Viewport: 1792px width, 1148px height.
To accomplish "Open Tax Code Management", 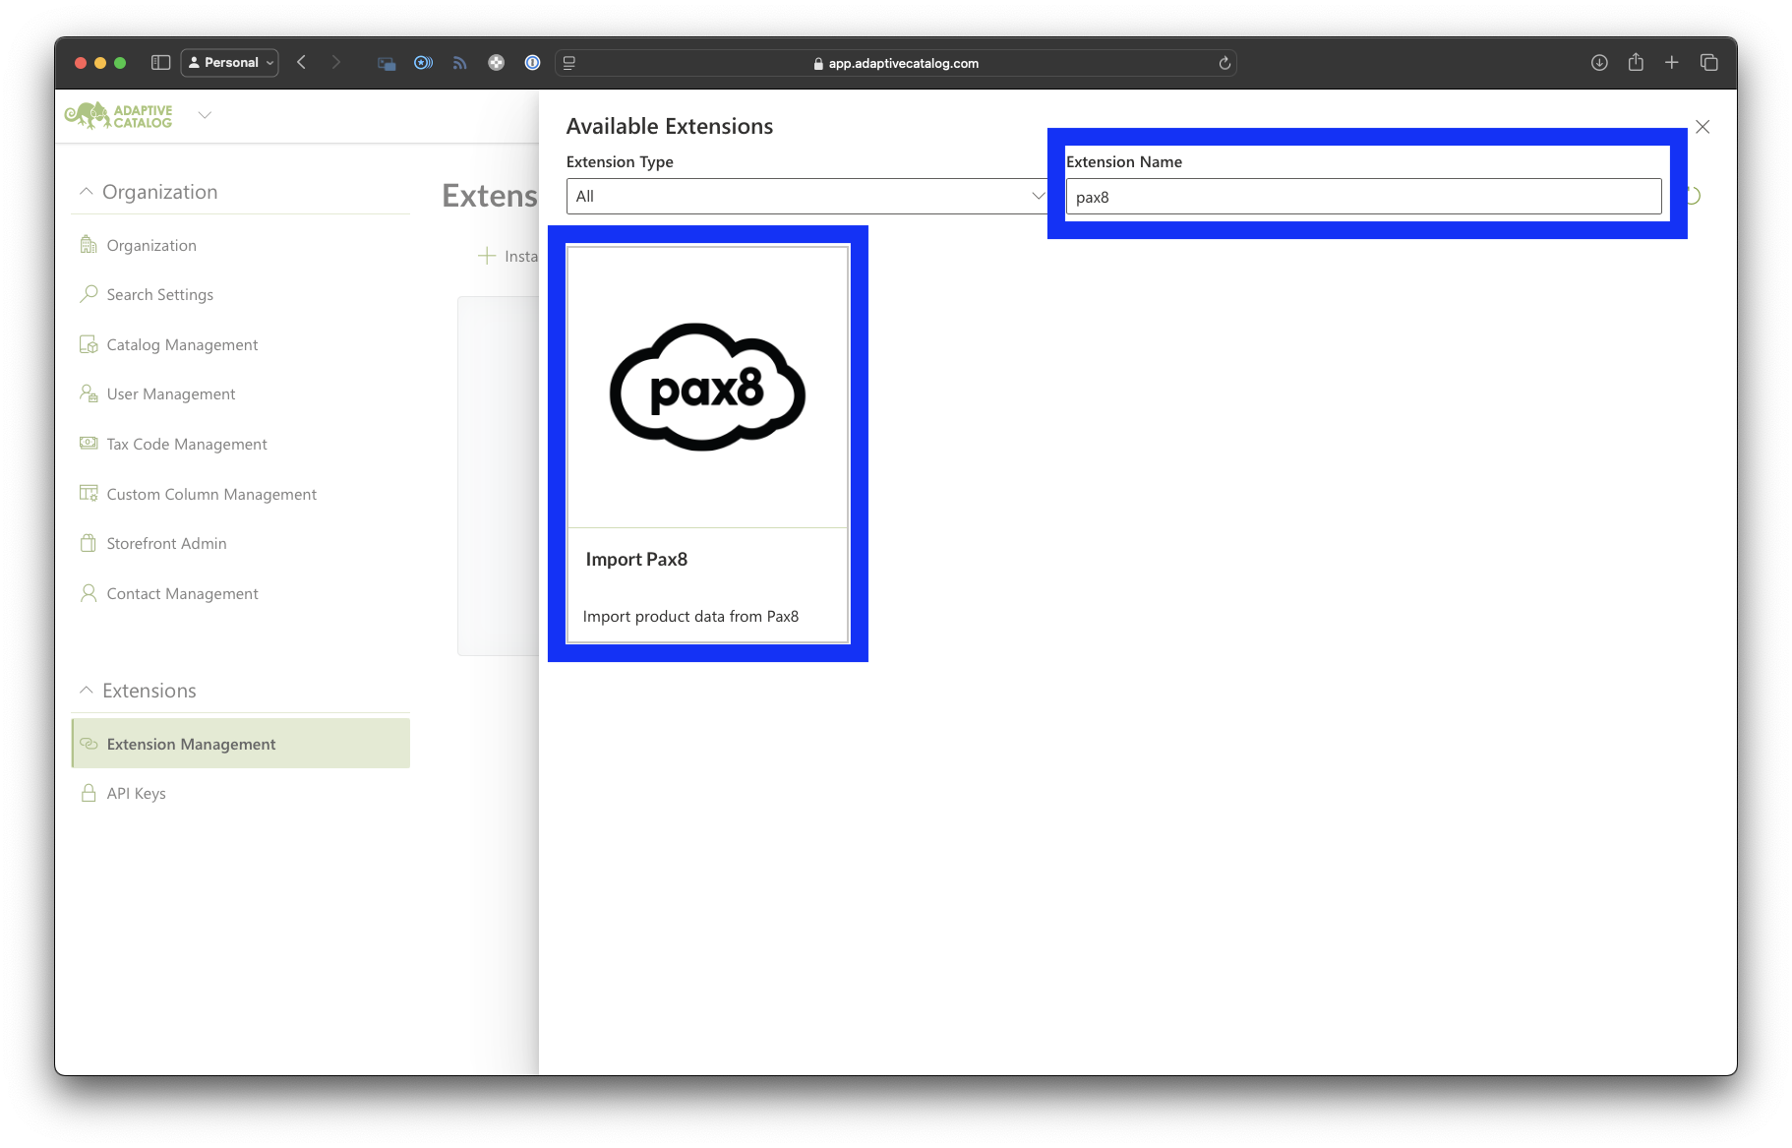I will click(x=187, y=444).
